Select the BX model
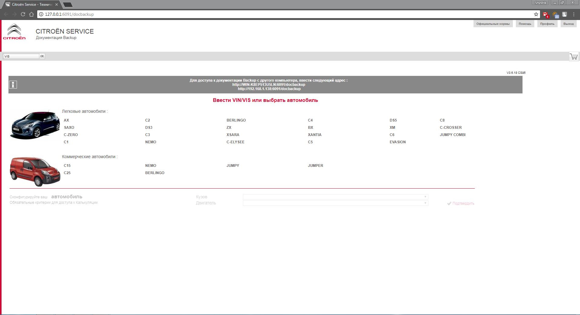This screenshot has width=580, height=315. (311, 128)
